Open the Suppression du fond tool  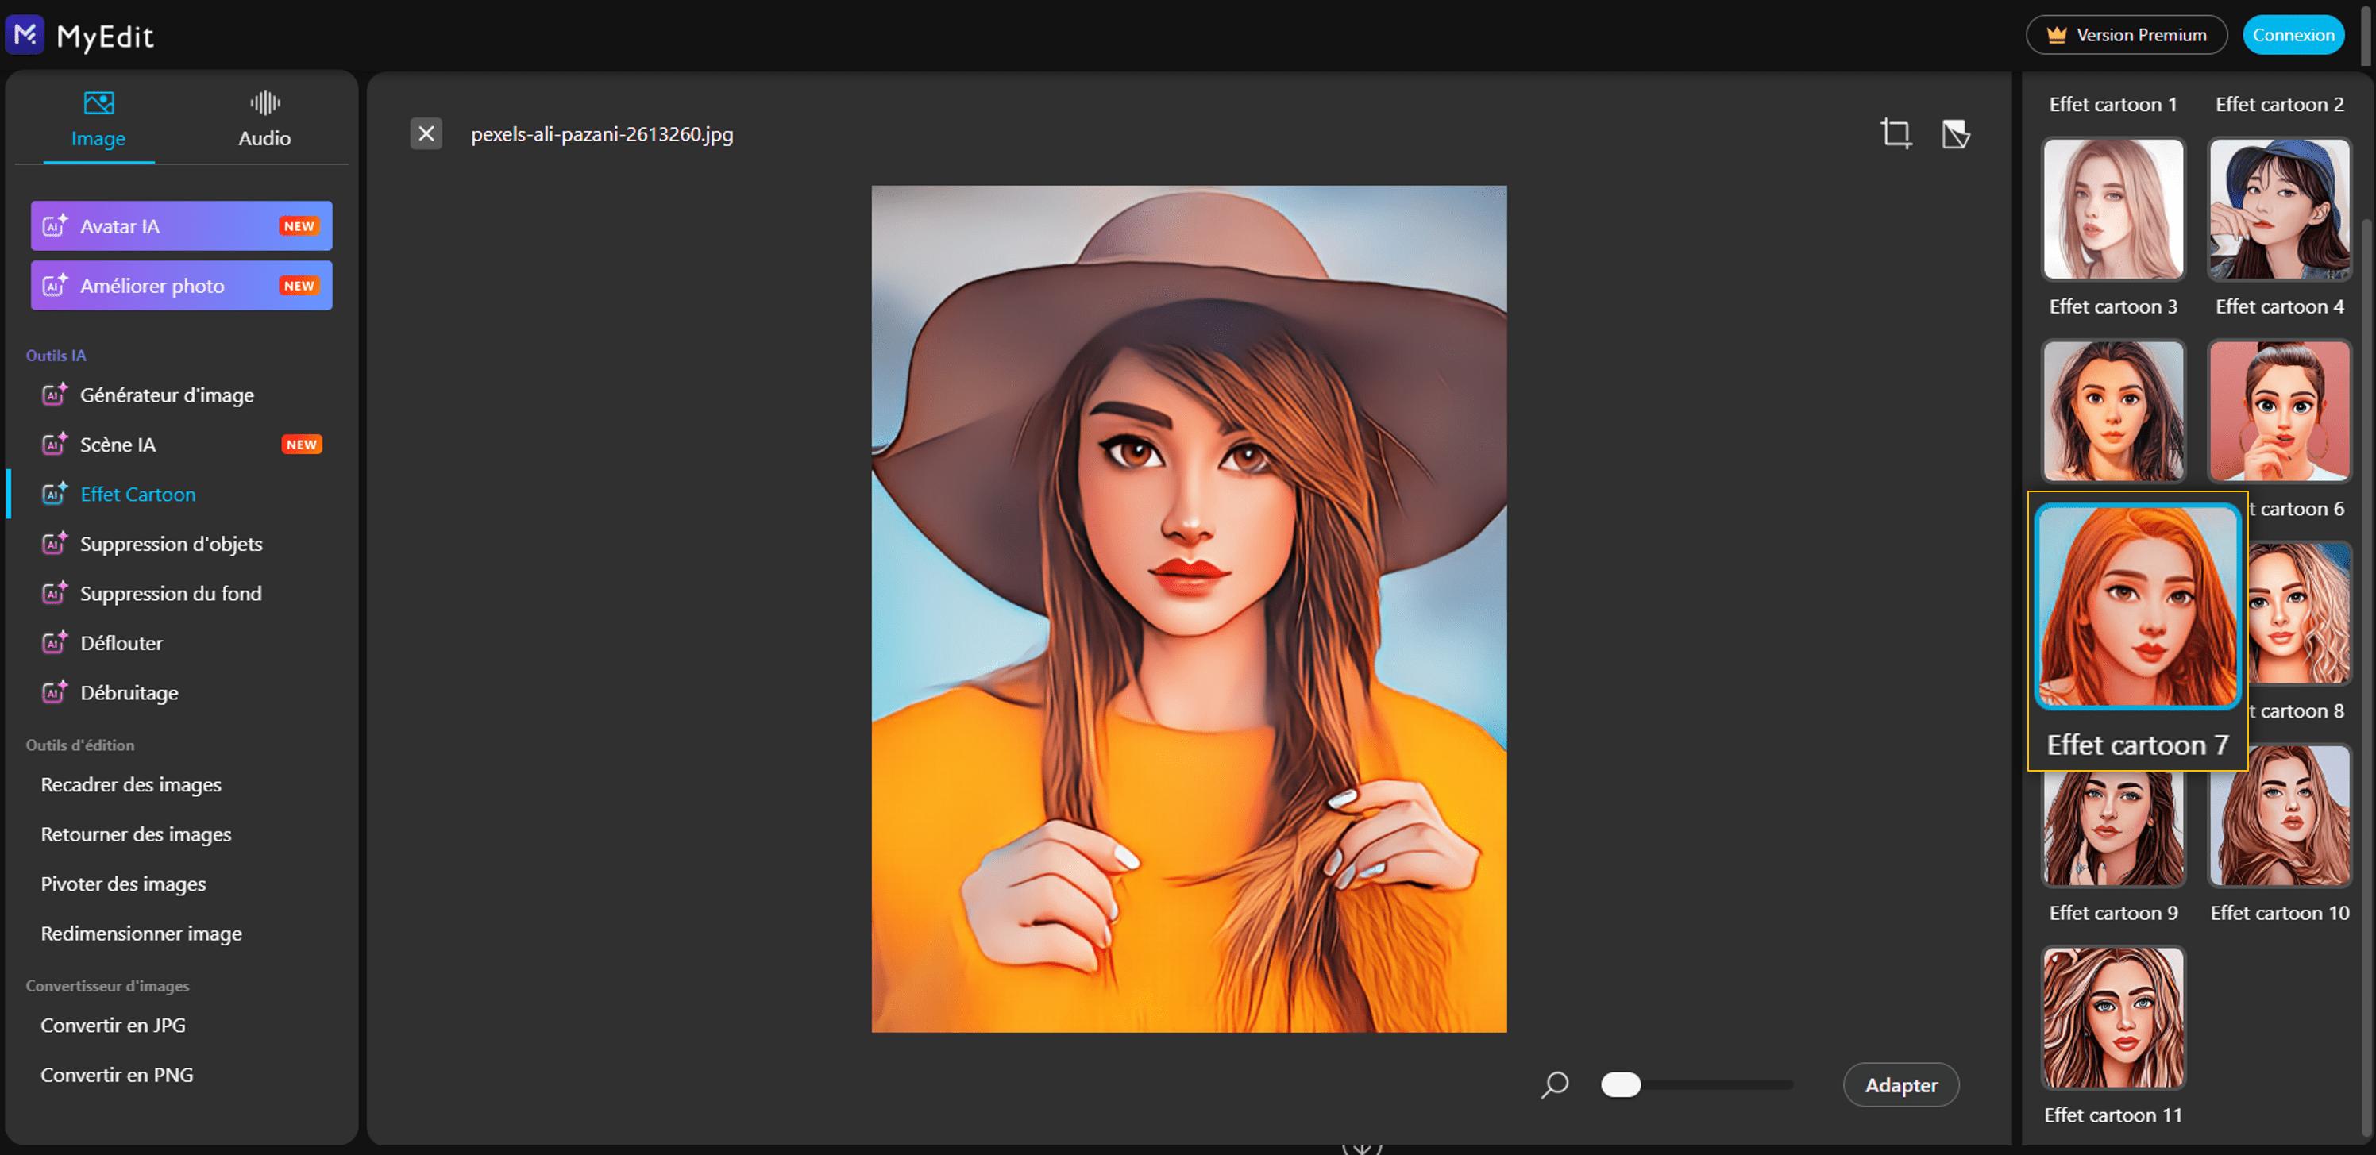coord(171,594)
